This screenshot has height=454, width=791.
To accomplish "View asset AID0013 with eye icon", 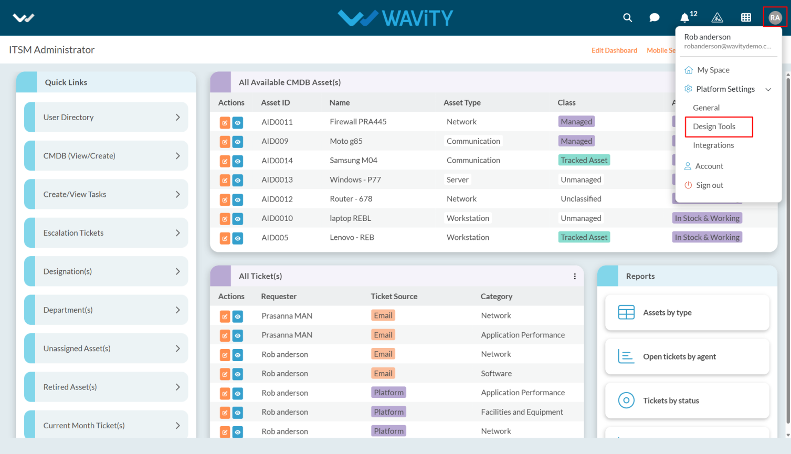I will point(238,180).
